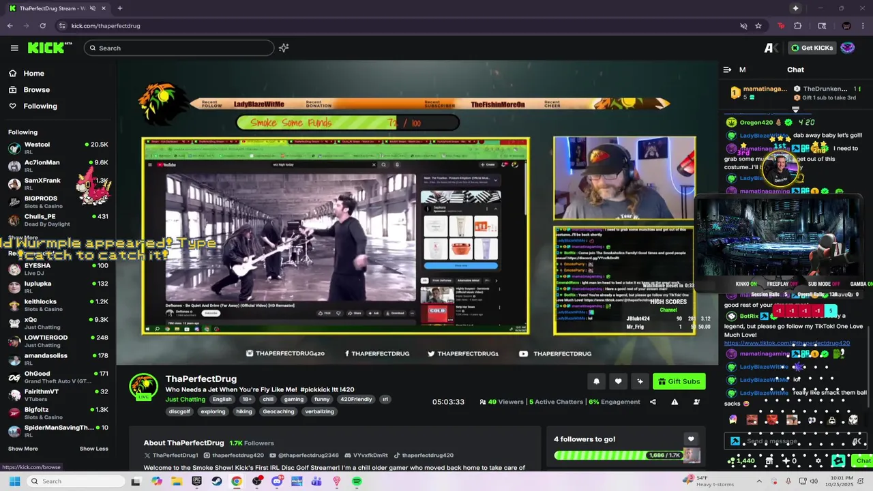Select the Geocaching tag
This screenshot has height=491, width=873.
[x=278, y=412]
